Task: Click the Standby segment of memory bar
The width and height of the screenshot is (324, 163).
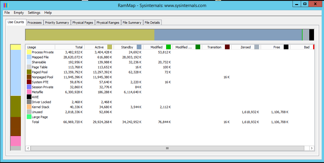Action: (228, 35)
